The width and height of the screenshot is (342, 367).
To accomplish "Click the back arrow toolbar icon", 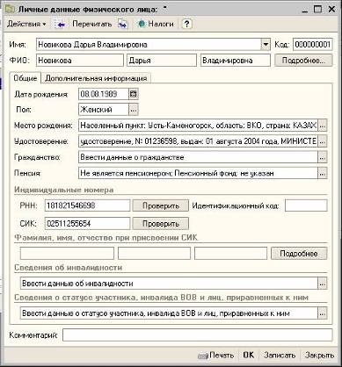I will click(60, 25).
